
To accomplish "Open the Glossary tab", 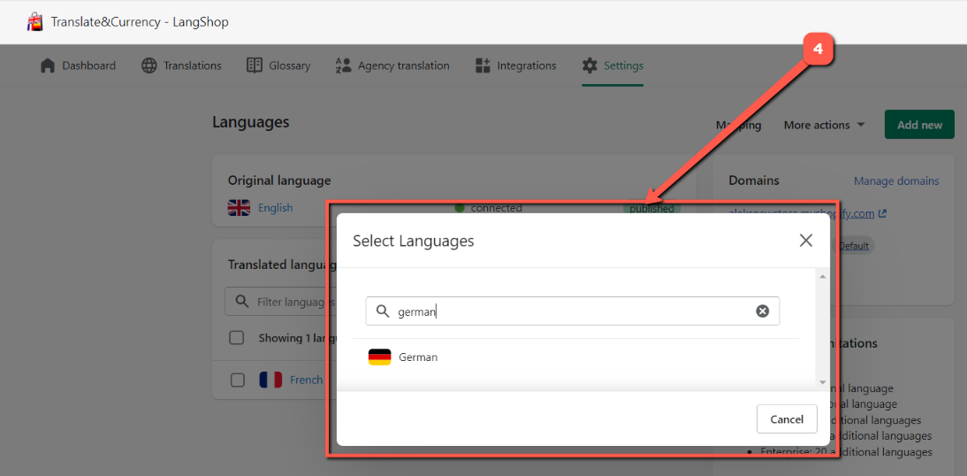I will tap(278, 65).
